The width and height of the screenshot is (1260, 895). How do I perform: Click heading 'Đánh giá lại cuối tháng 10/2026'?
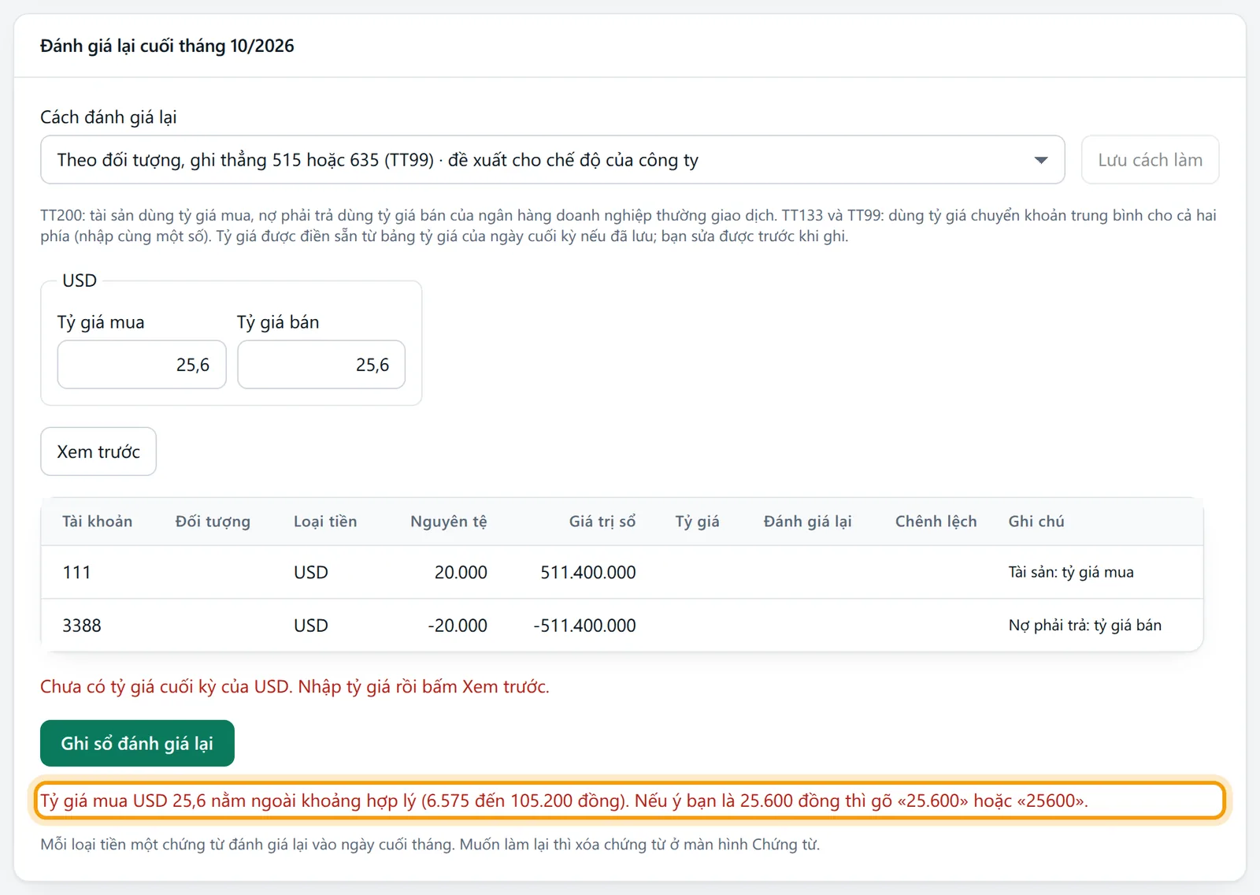(167, 46)
